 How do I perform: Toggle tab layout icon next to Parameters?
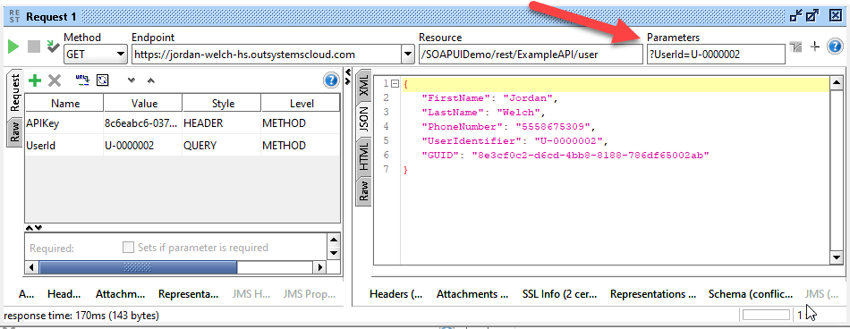(795, 46)
